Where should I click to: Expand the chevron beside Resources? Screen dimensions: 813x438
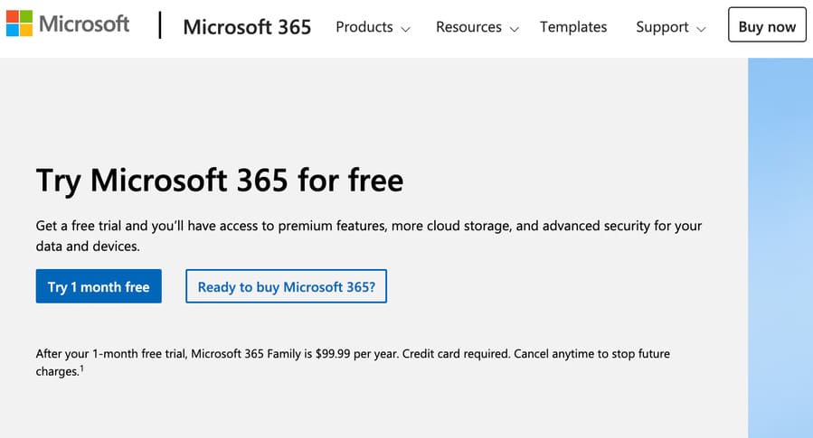514,29
